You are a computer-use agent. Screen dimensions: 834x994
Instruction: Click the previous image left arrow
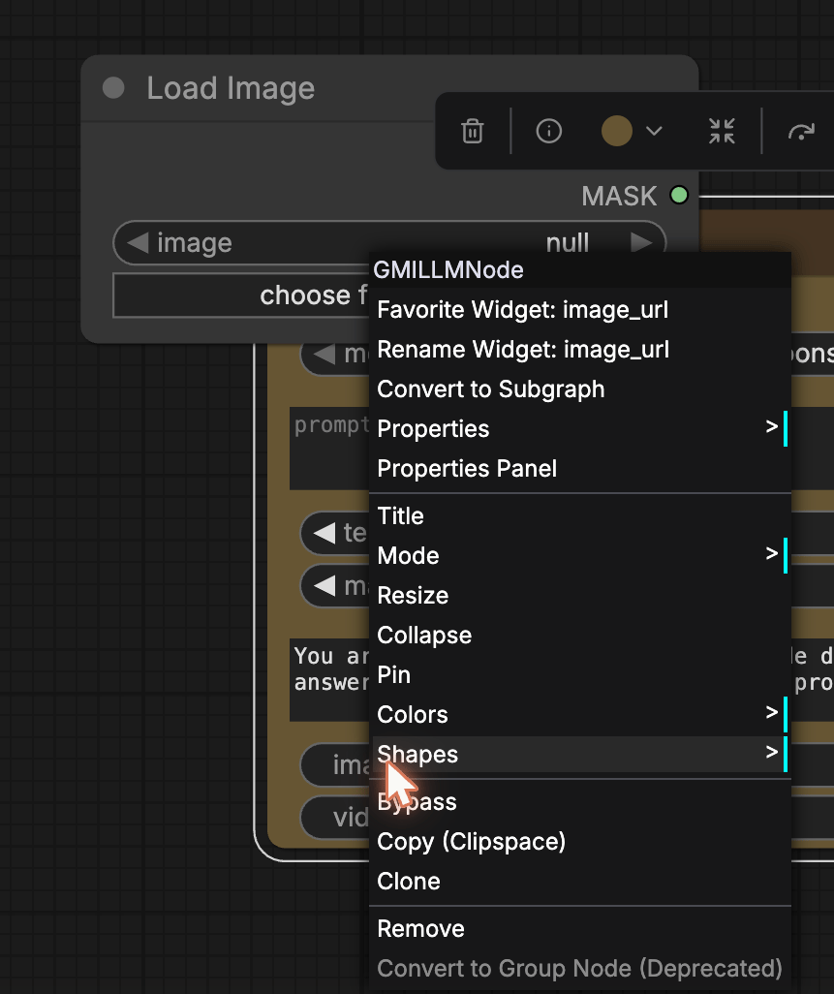pyautogui.click(x=138, y=242)
